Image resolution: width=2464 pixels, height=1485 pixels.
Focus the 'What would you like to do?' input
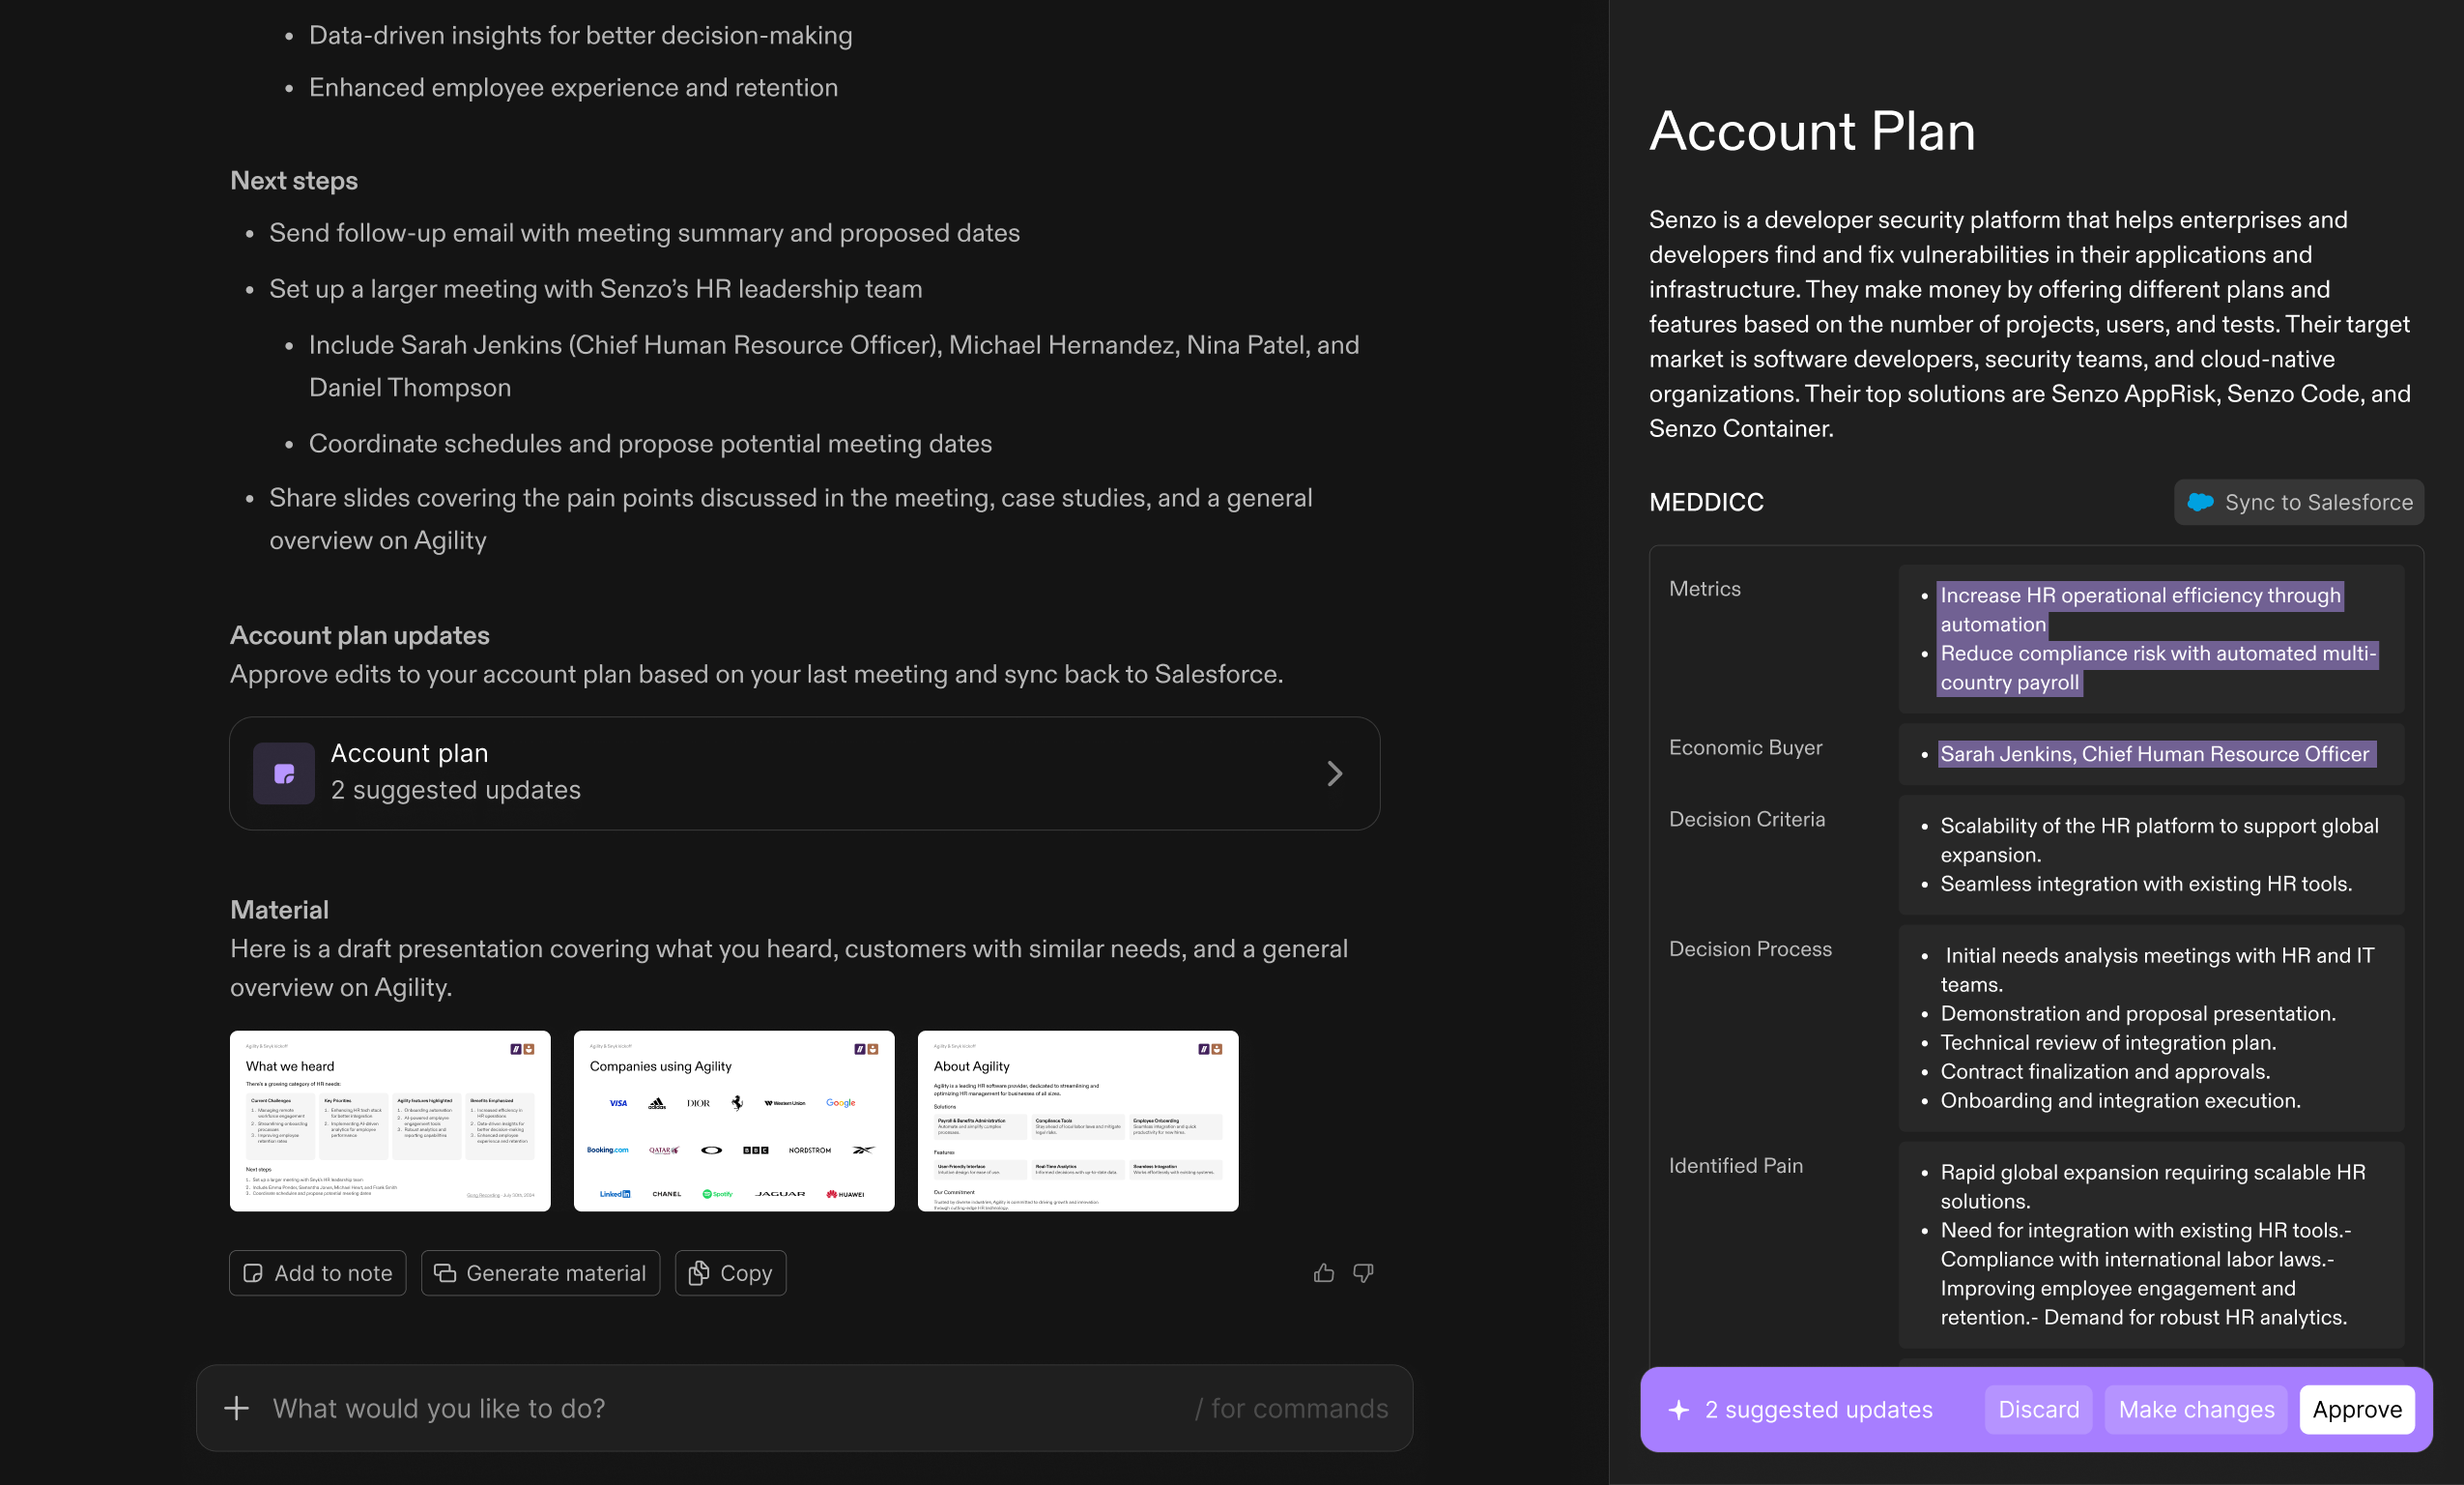(805, 1408)
